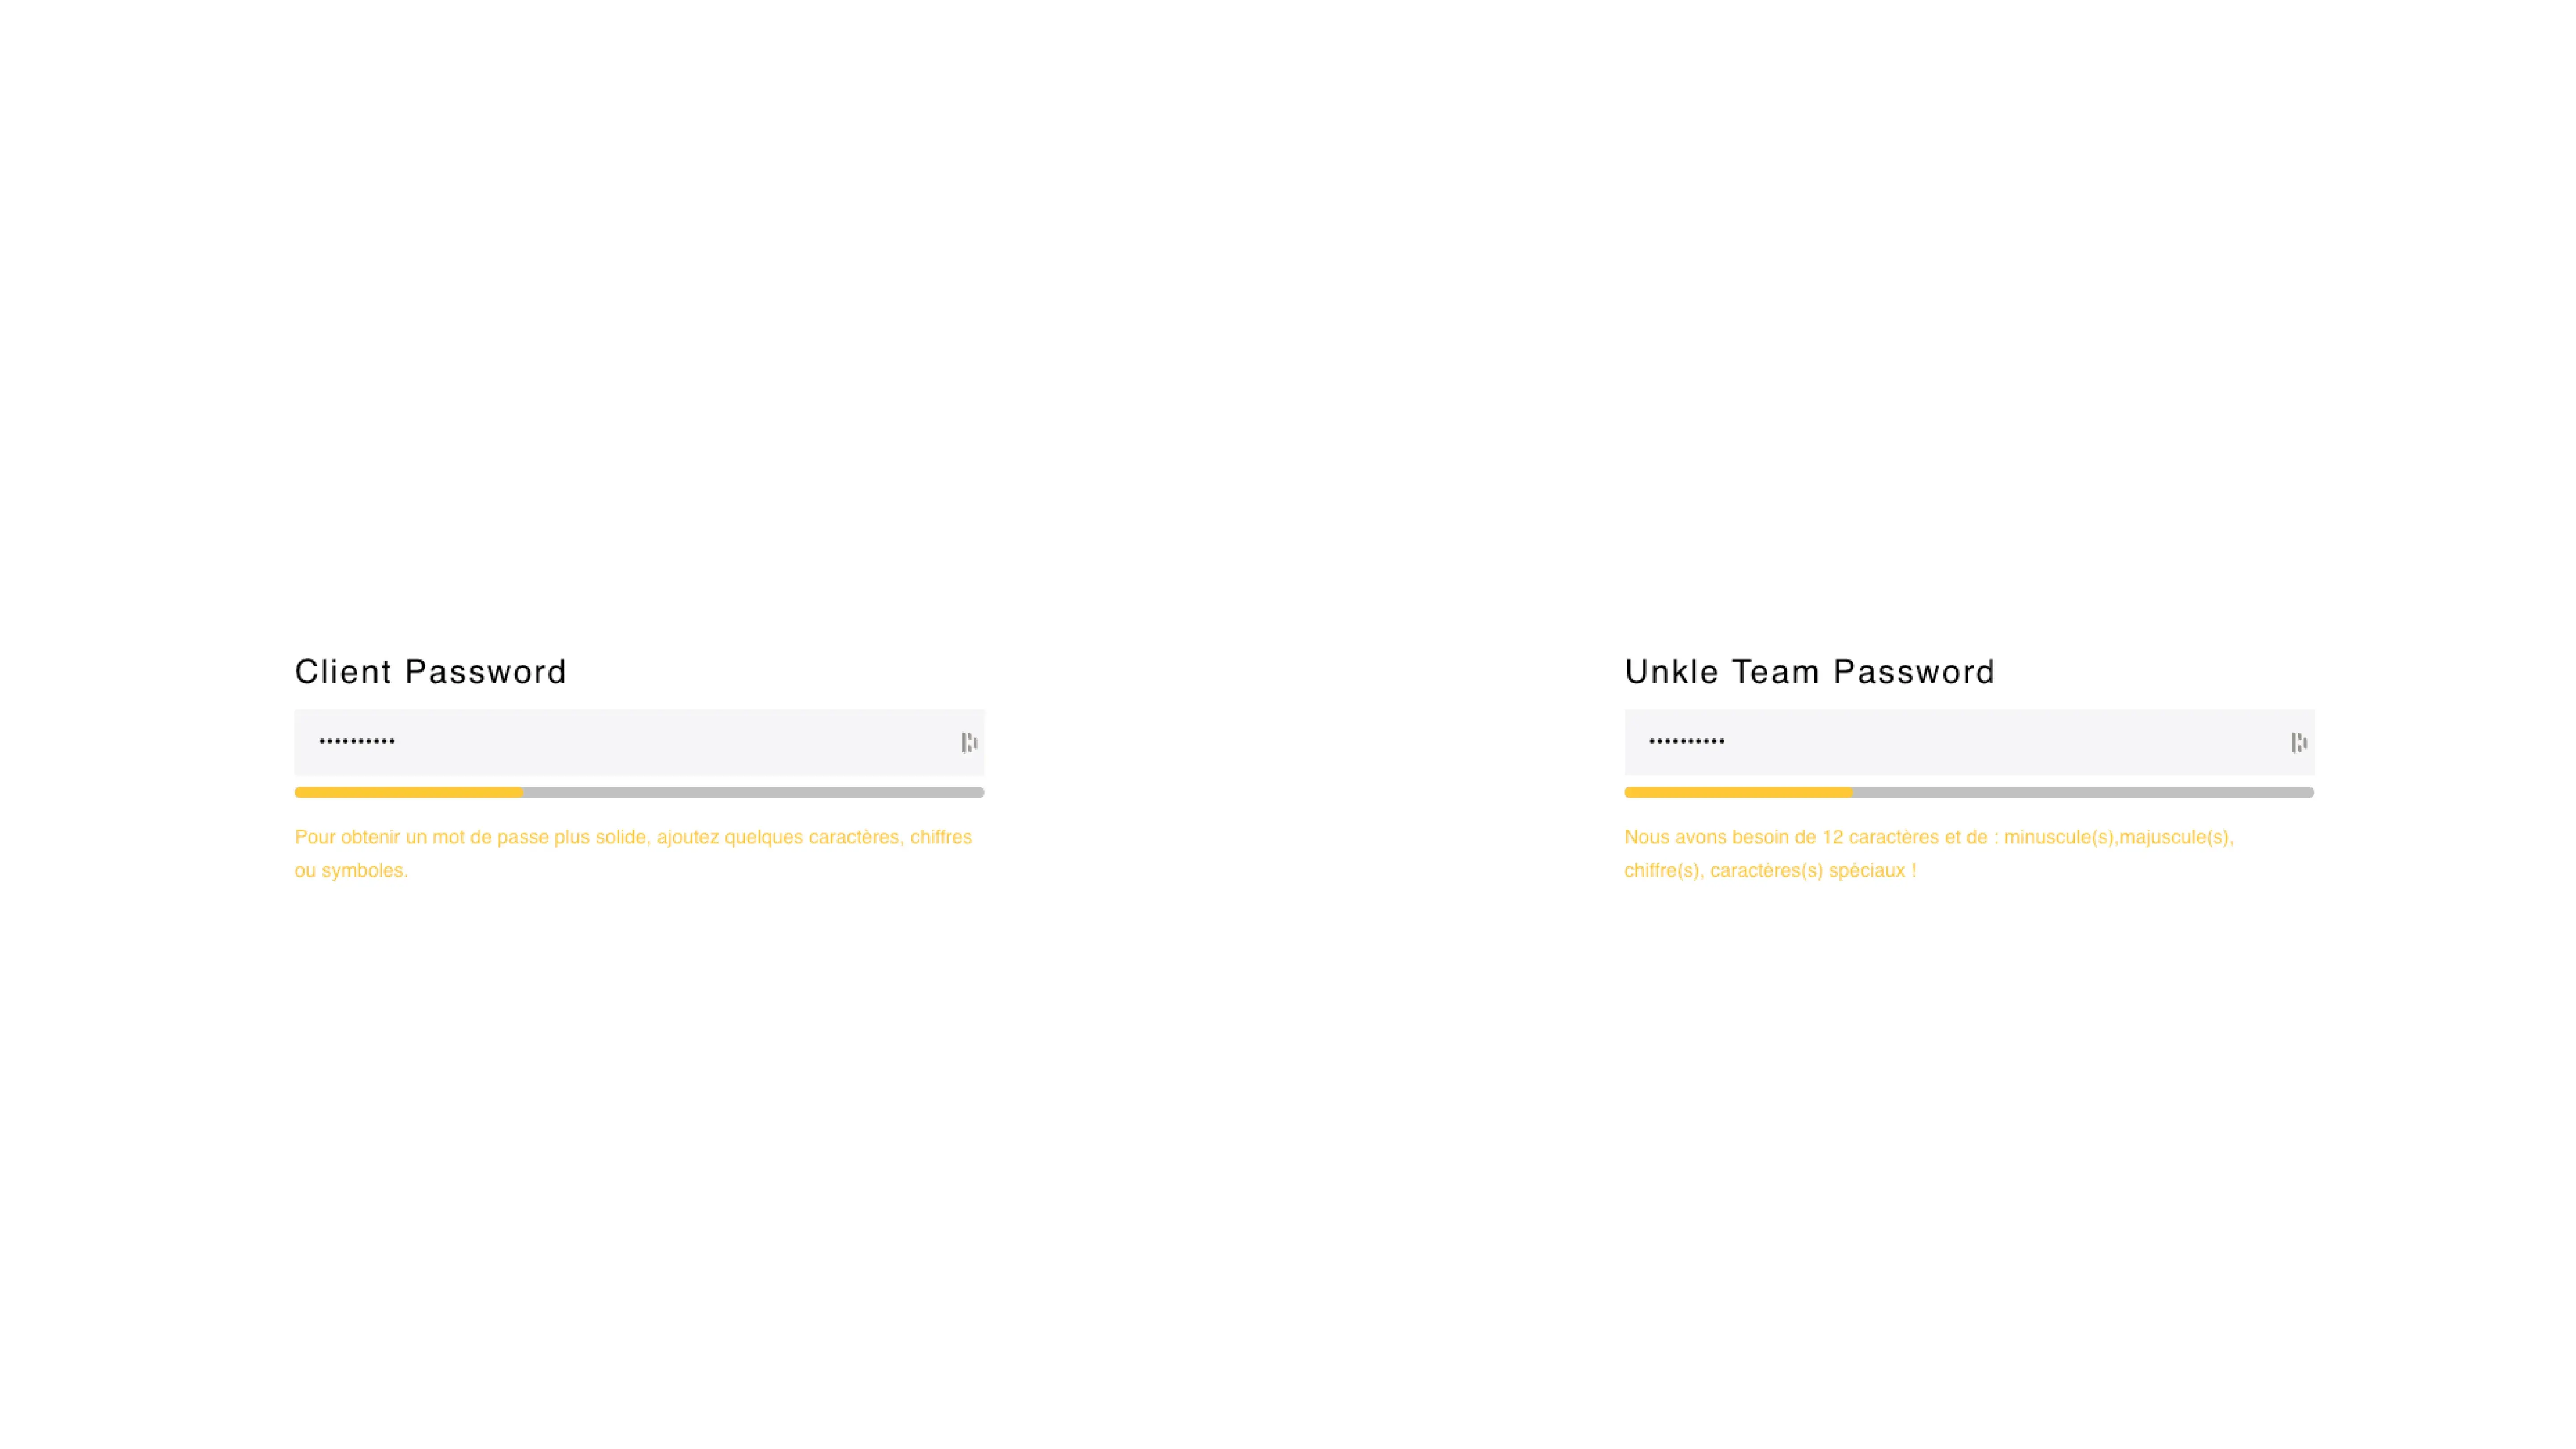Image resolution: width=2576 pixels, height=1449 pixels.
Task: Click inside the Unkle Team Password field
Action: pos(1969,742)
